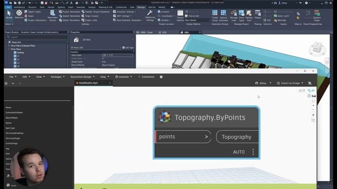Open Decal Types in Revit ribbon
The image size is (337, 189).
point(242,16)
